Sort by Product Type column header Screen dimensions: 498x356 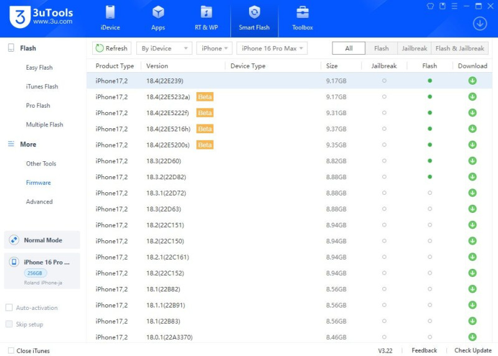[115, 66]
